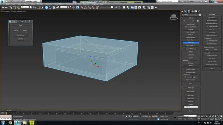Click the Align tool icon

pos(120,7)
